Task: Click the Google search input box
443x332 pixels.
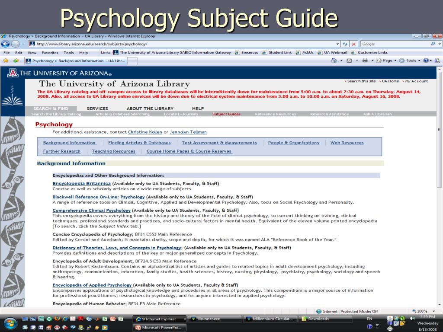Action: [395, 44]
